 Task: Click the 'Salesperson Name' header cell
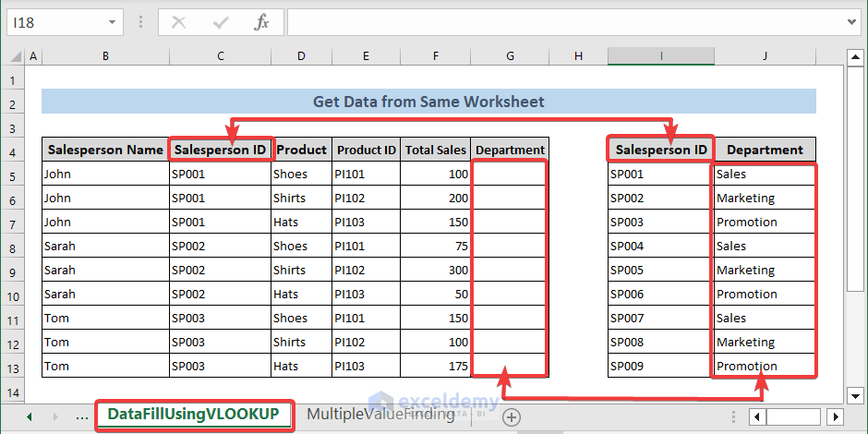tap(106, 150)
